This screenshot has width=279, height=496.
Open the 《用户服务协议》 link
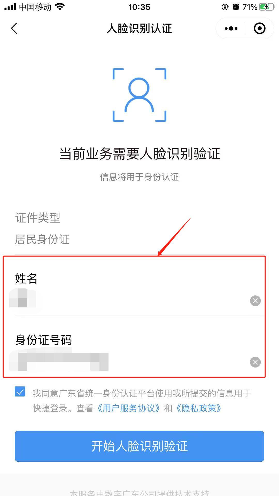(128, 408)
